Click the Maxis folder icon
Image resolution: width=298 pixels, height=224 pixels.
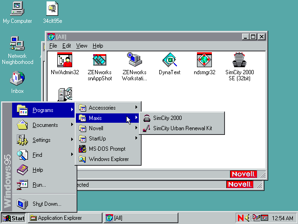[x=82, y=118]
